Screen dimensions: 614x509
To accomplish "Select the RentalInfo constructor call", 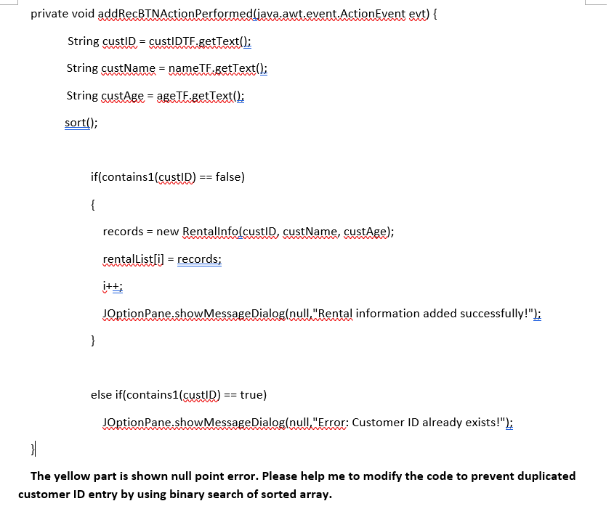I will [x=288, y=231].
